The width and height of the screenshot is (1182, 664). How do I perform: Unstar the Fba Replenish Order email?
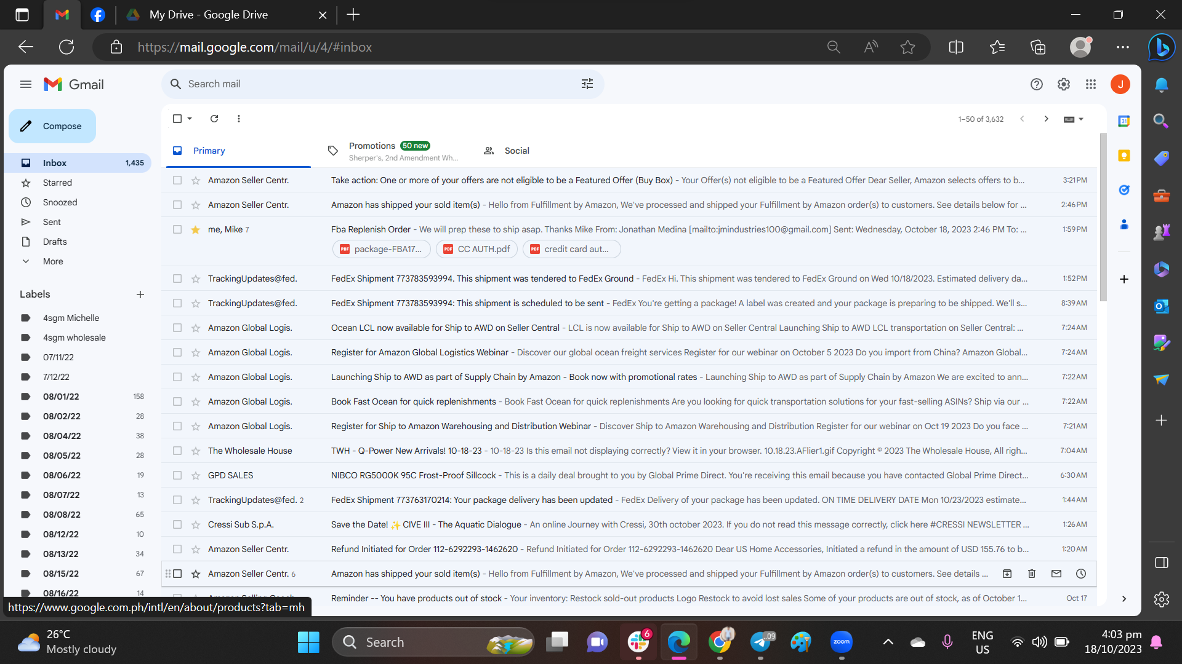point(196,229)
